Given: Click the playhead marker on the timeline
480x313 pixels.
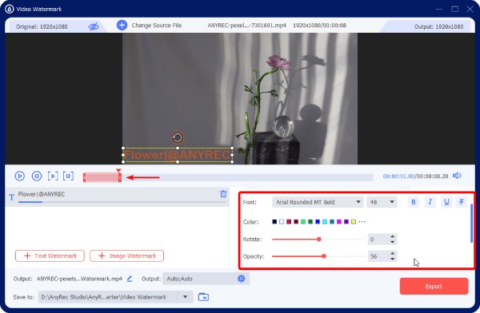Looking at the screenshot, I should pos(118,171).
